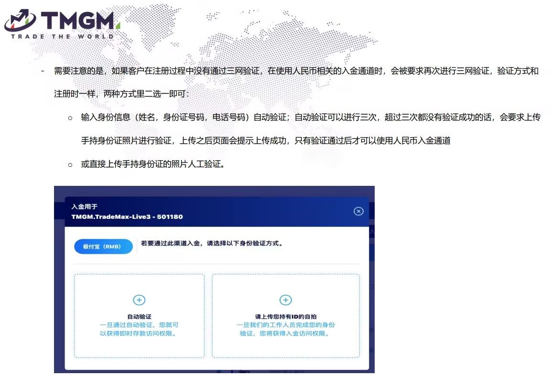Click the hollow bullet before 或直接上传手持身份证
552x387 pixels.
click(x=70, y=164)
